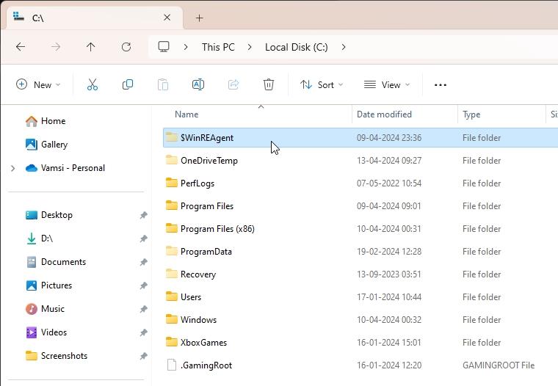Open the New dropdown menu

coord(38,84)
